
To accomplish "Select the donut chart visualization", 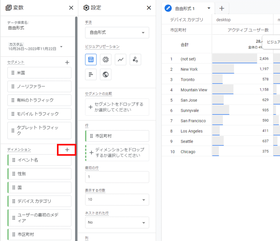I will [106, 60].
